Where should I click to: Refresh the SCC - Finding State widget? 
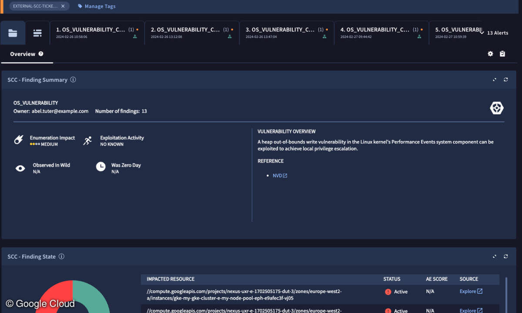(506, 256)
